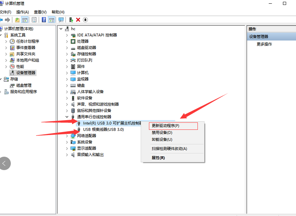The height and width of the screenshot is (216, 296).
Task: Select 更新驱动程序(P) from context menu
Action: [x=166, y=126]
